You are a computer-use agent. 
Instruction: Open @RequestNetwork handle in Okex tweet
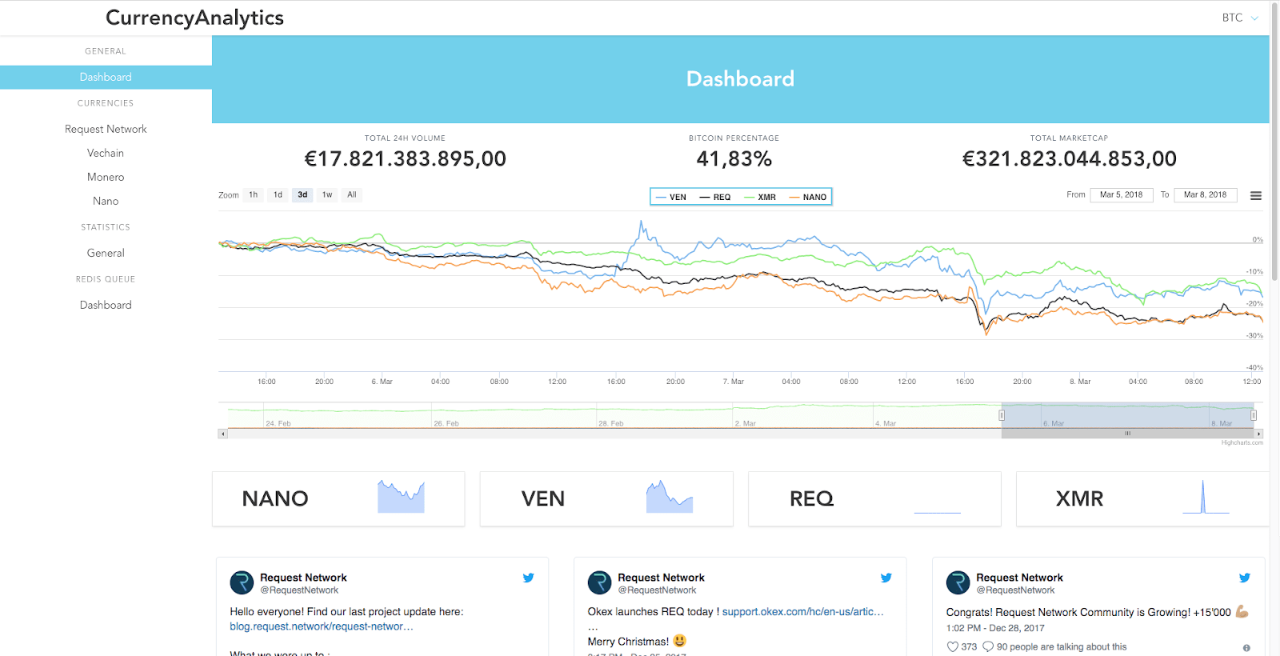(657, 590)
